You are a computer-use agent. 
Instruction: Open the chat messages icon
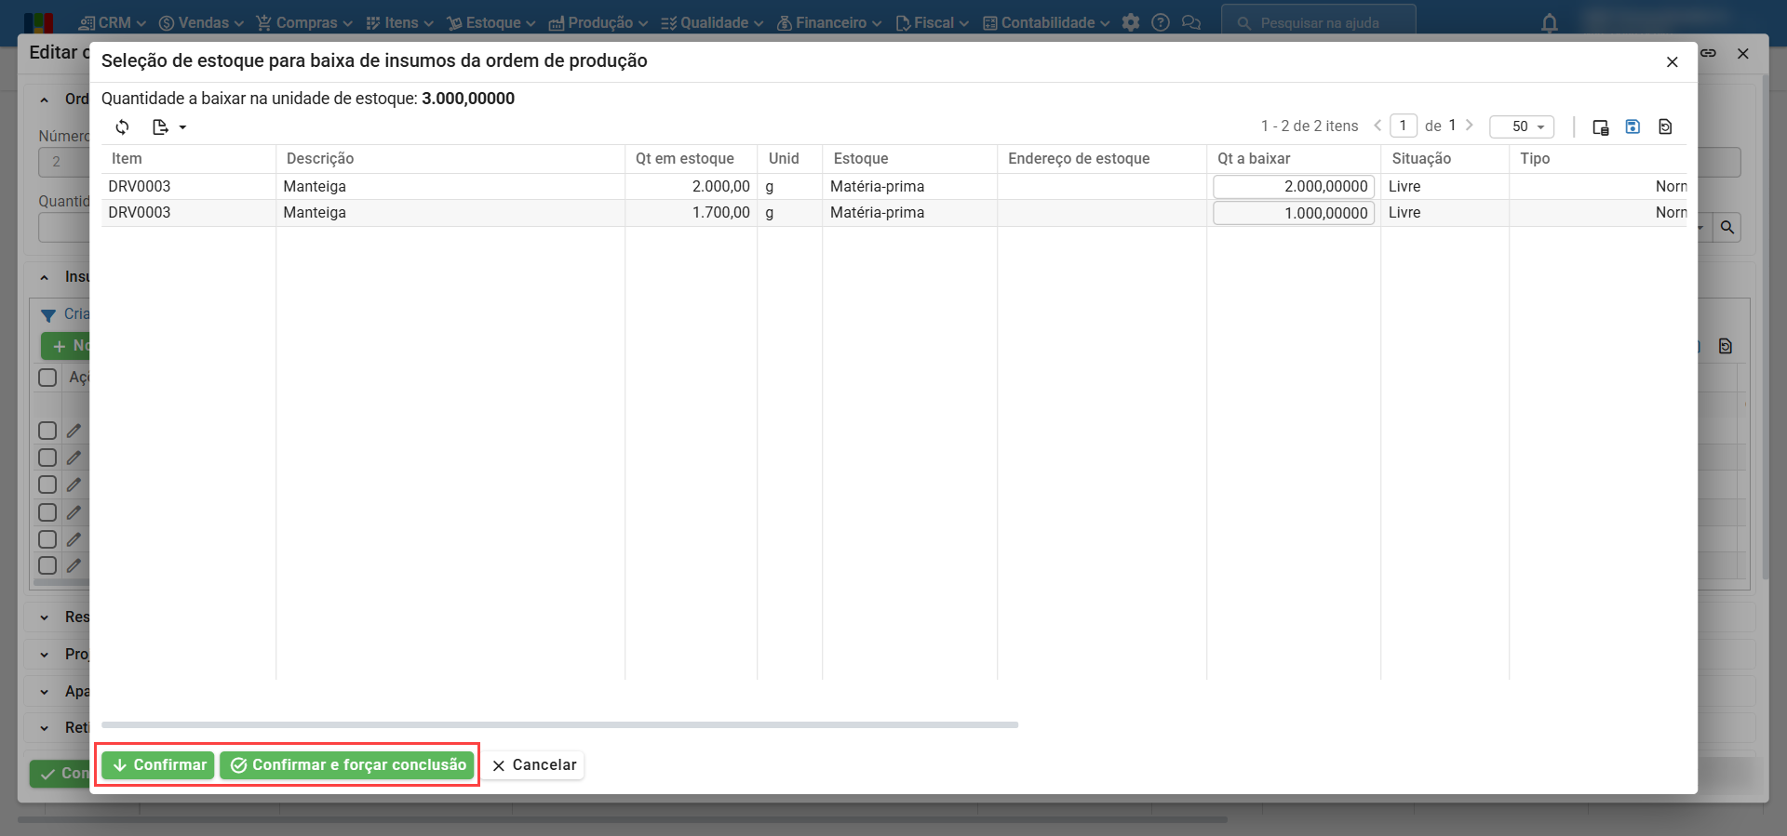pyautogui.click(x=1191, y=22)
